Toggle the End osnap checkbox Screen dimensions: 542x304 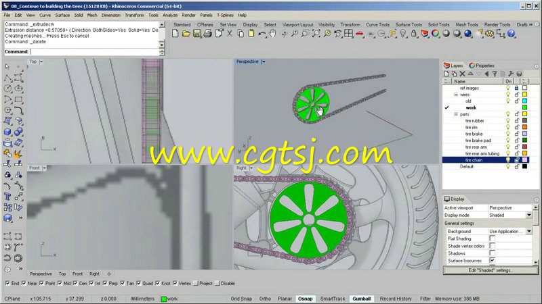tap(7, 283)
